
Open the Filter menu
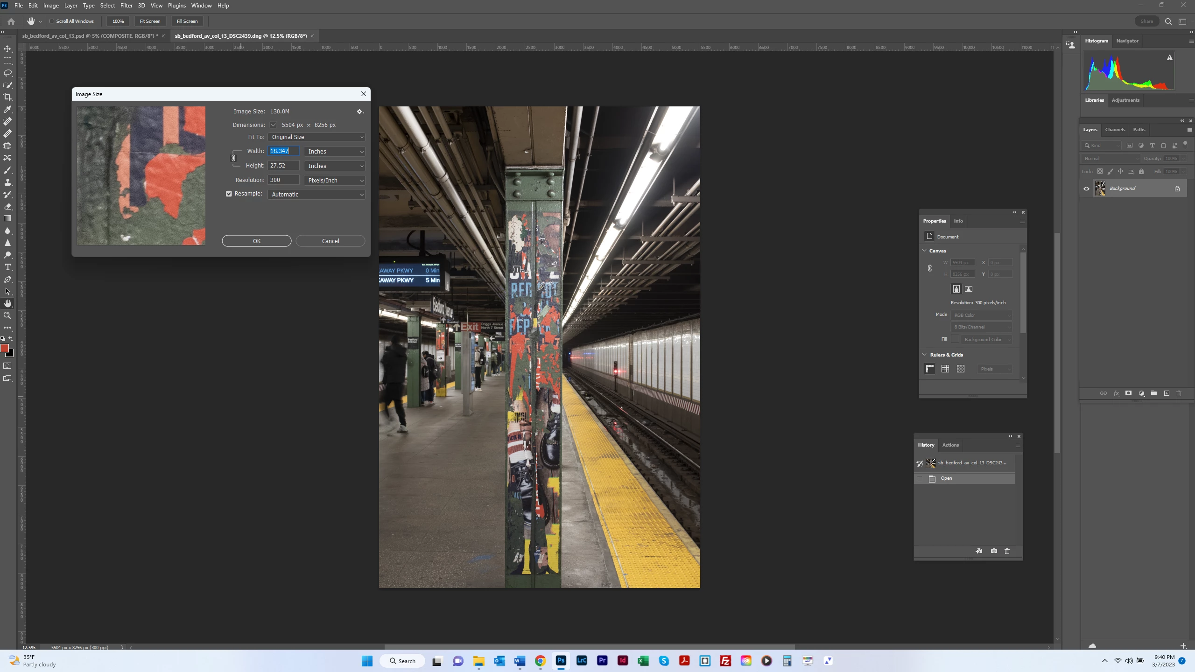(126, 6)
